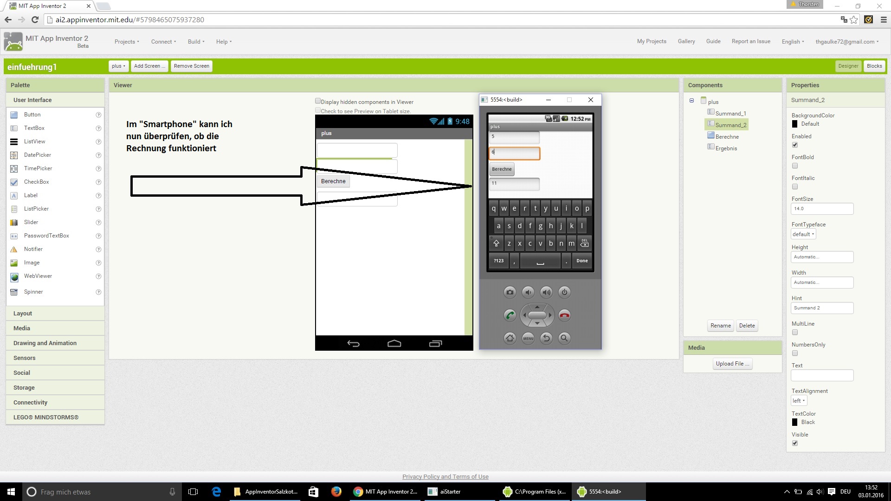Image resolution: width=891 pixels, height=501 pixels.
Task: Select the Label palette icon
Action: [14, 195]
